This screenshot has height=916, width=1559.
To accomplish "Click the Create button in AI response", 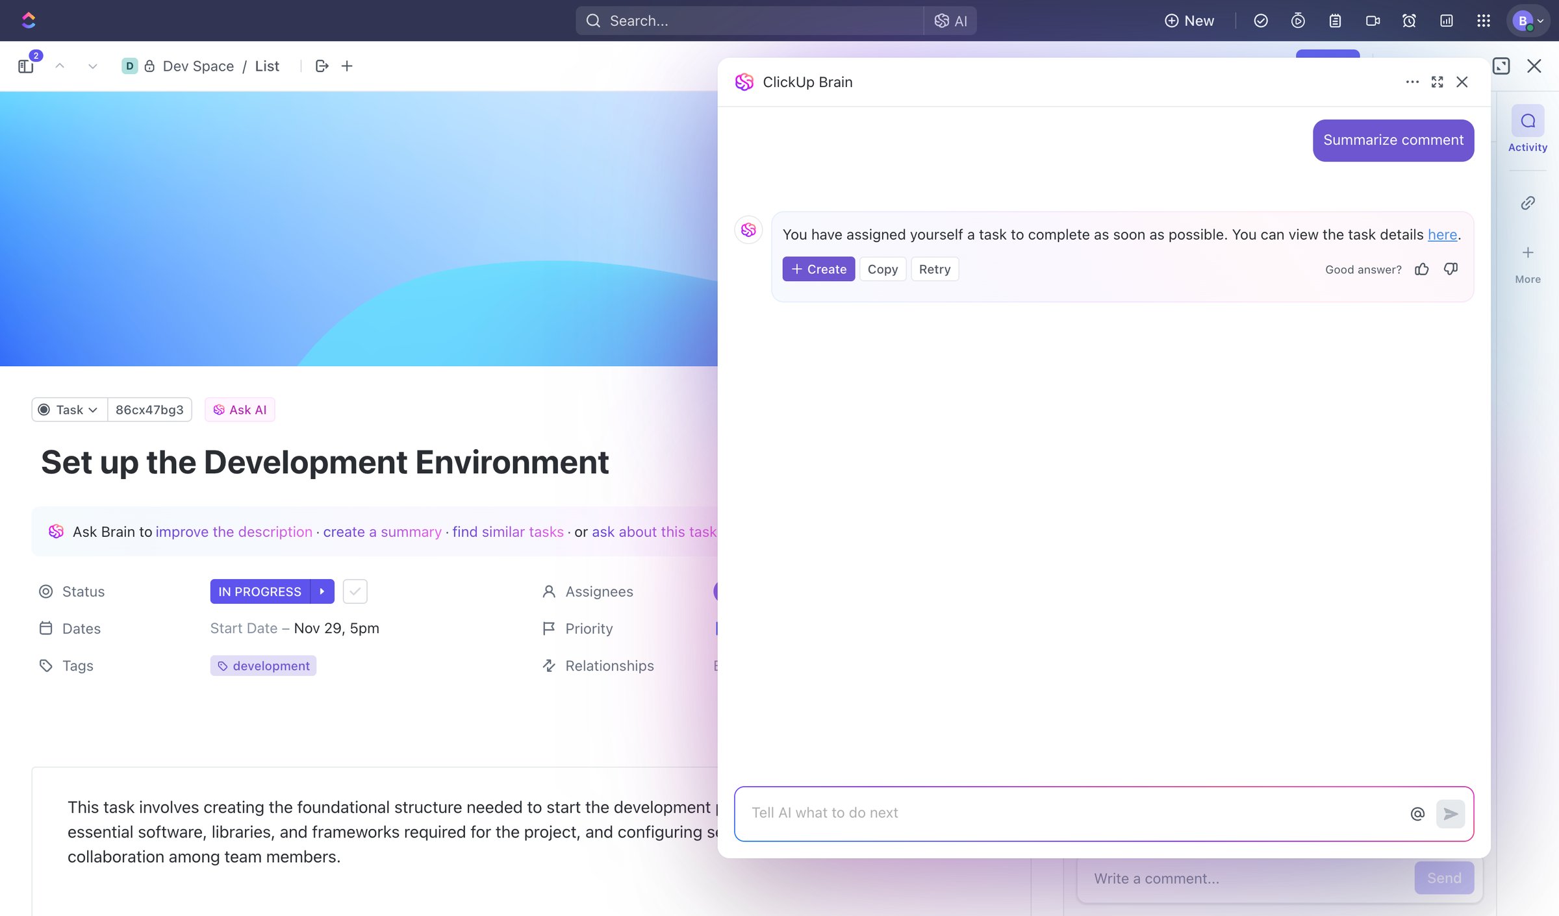I will pyautogui.click(x=818, y=269).
